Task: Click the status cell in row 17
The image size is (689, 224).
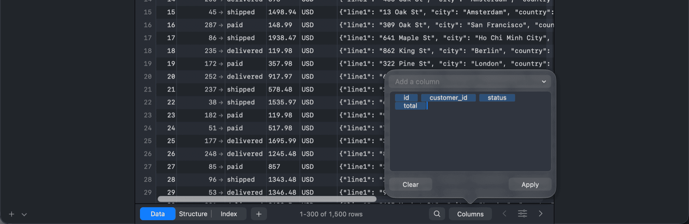Action: tap(245, 38)
